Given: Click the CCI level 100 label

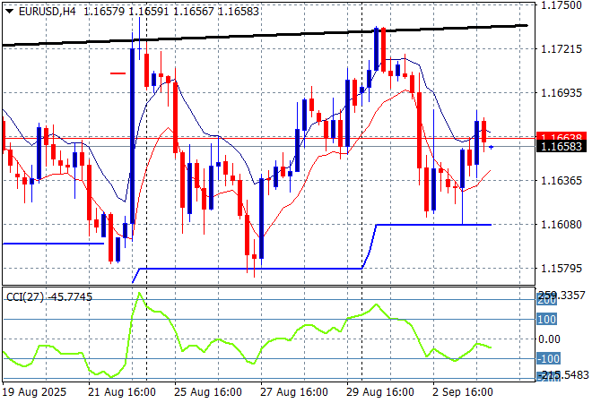Looking at the screenshot, I should pyautogui.click(x=546, y=320).
